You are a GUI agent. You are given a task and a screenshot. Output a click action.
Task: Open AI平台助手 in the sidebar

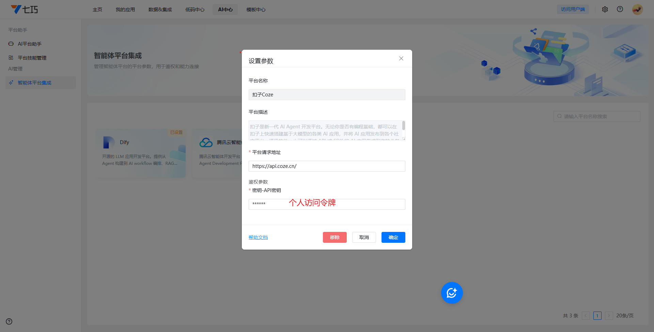pos(30,44)
